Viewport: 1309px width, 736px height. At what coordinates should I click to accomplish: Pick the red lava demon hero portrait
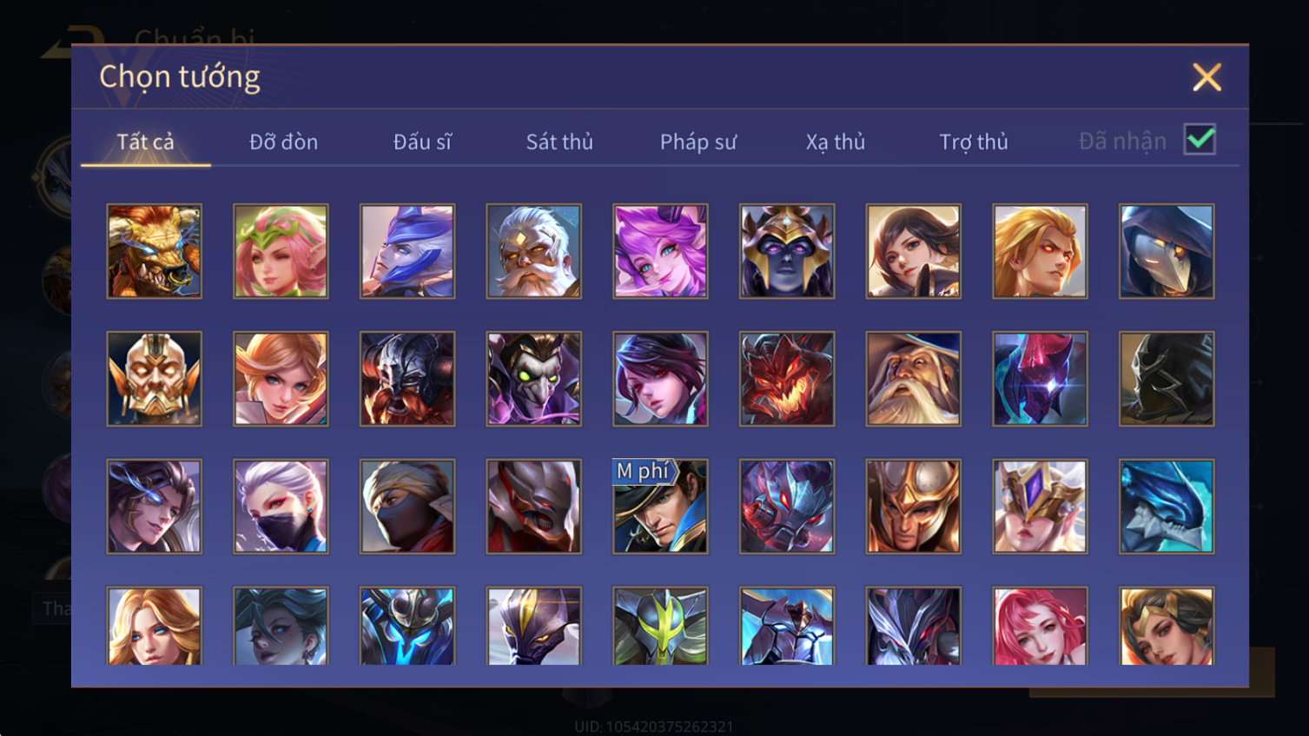[787, 379]
